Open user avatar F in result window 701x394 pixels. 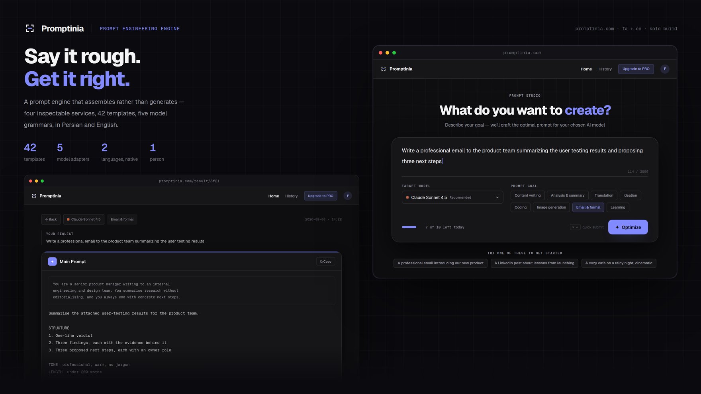tap(348, 196)
